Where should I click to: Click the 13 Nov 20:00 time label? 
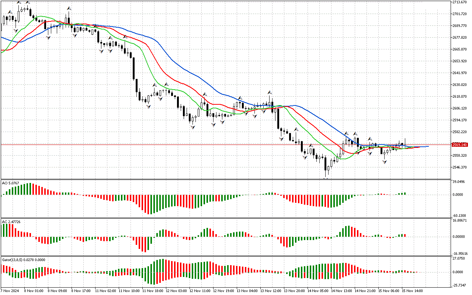tap(294, 291)
